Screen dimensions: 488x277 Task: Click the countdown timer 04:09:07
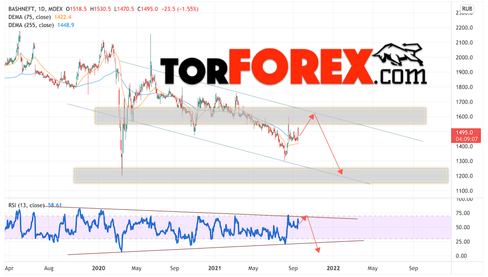tap(466, 139)
